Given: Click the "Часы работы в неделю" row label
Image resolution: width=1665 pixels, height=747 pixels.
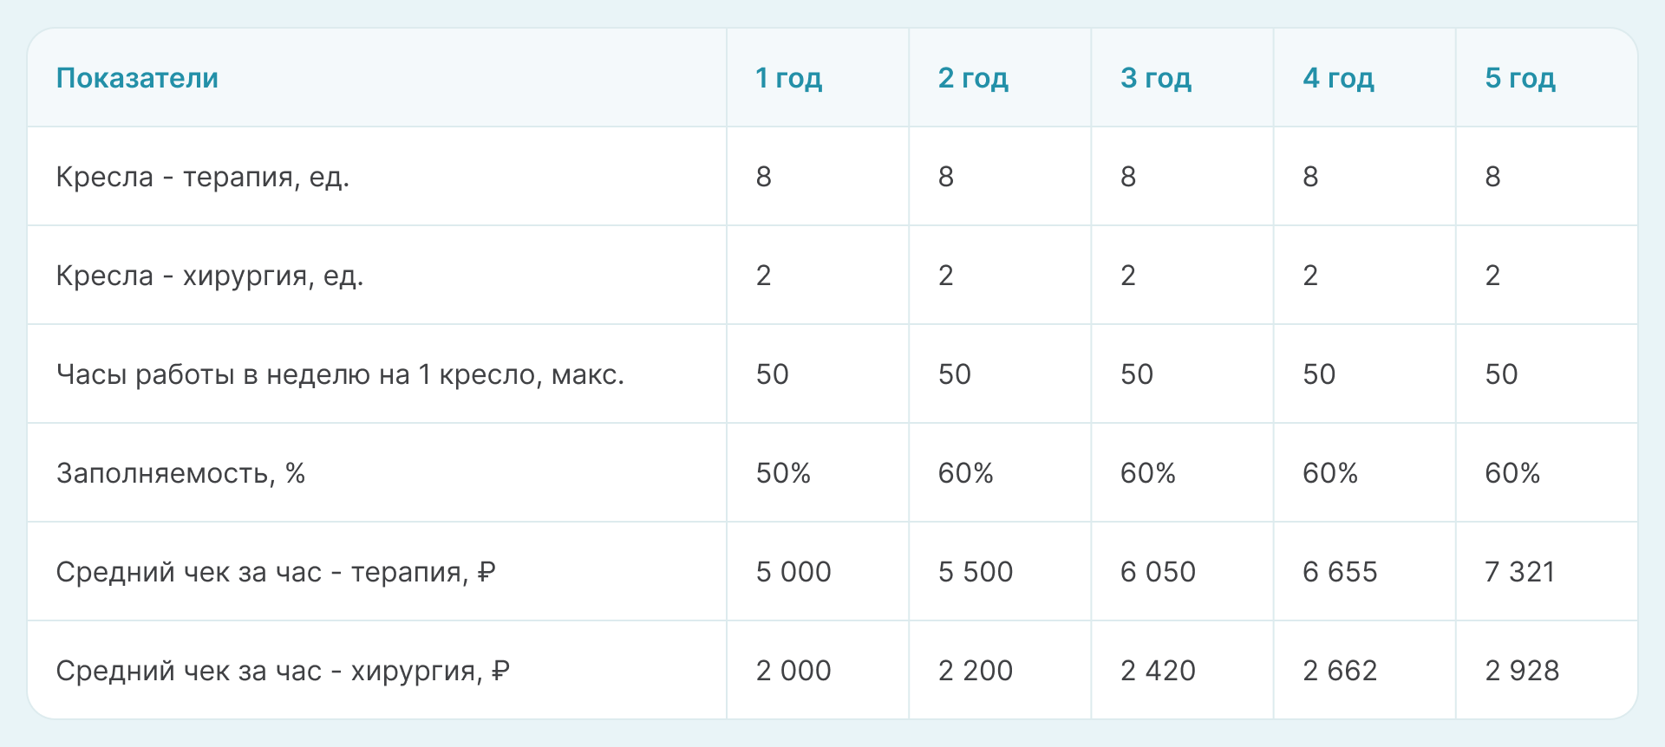Looking at the screenshot, I should 340,374.
